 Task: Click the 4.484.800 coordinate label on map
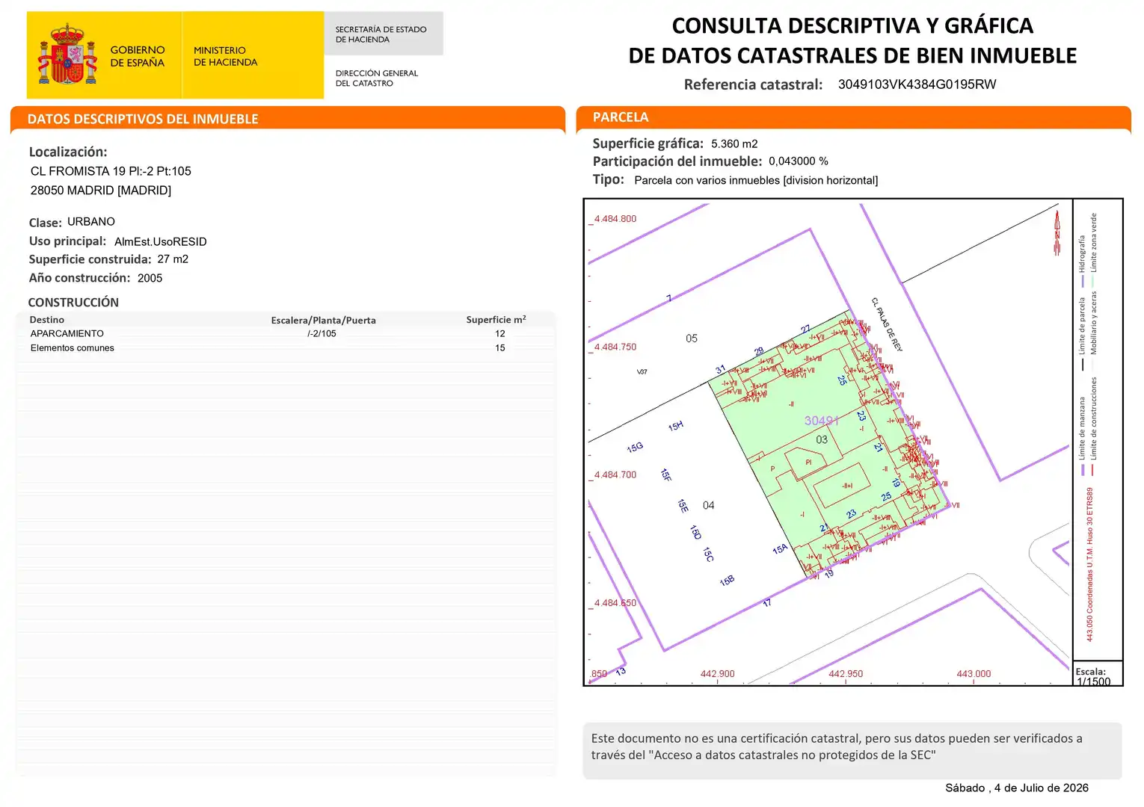click(x=615, y=219)
